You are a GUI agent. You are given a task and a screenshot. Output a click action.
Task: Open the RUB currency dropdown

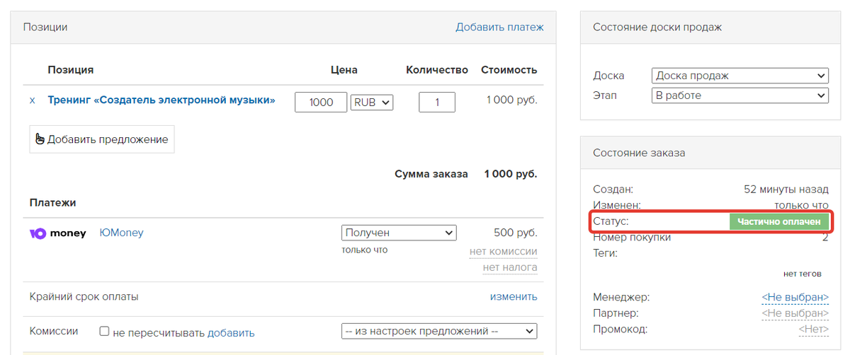coord(371,103)
